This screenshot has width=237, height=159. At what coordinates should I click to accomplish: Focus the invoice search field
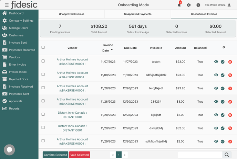coord(200,155)
